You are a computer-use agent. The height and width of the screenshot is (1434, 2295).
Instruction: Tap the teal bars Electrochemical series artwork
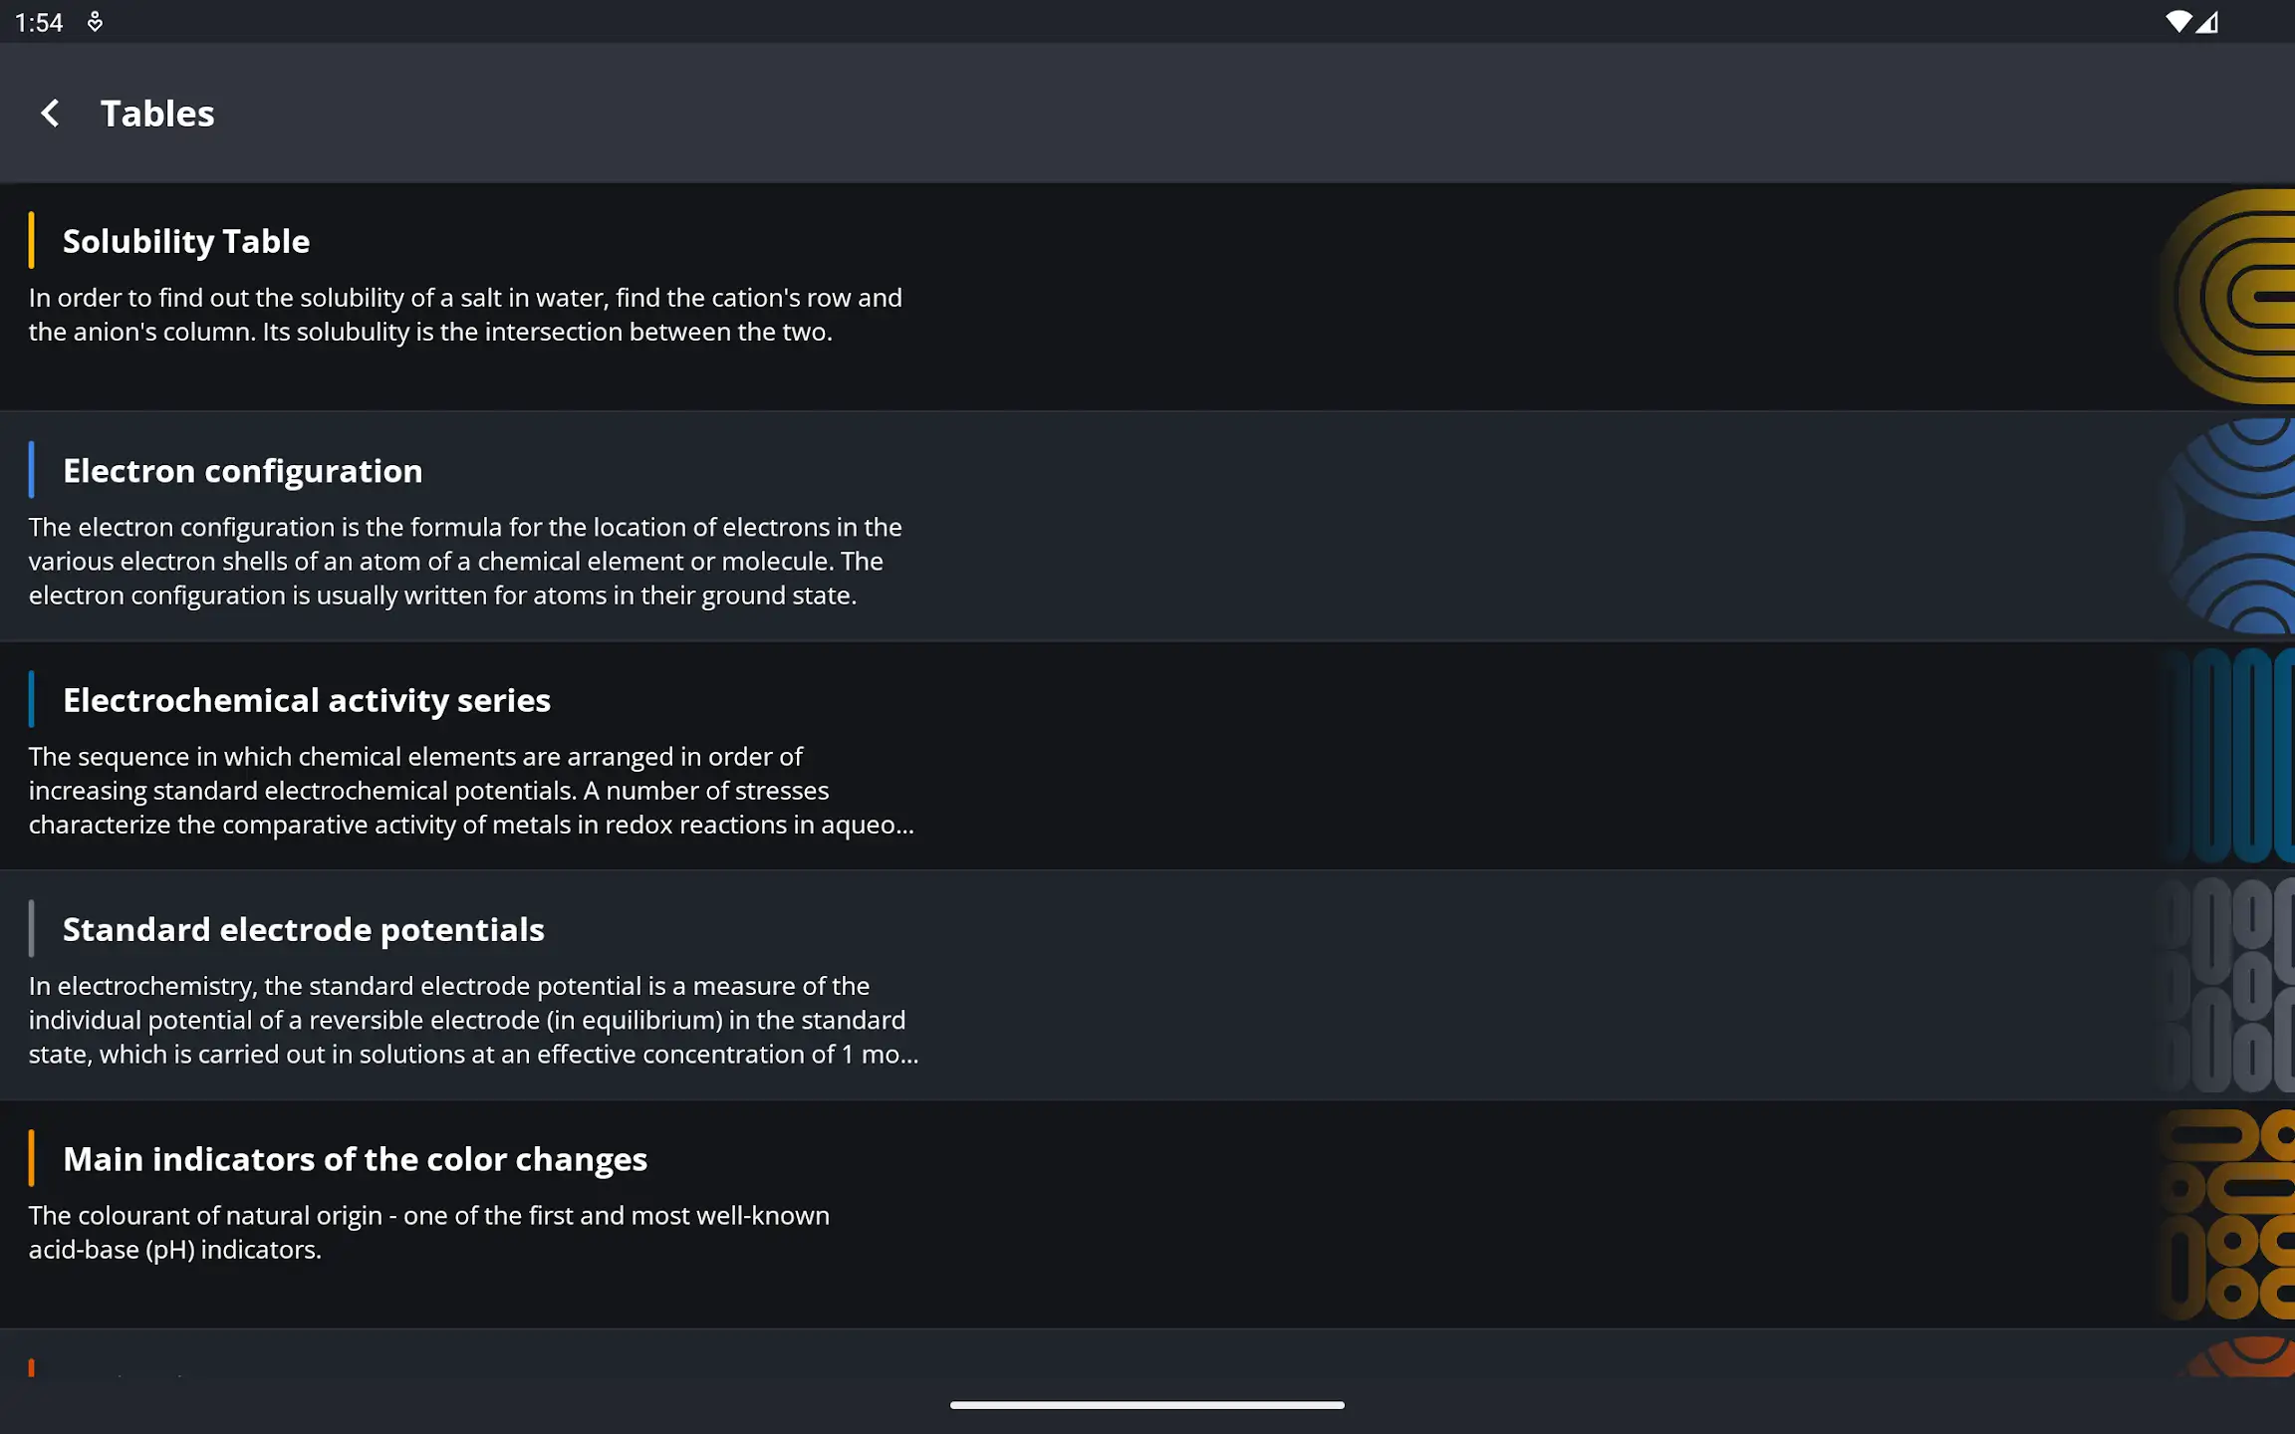2227,756
